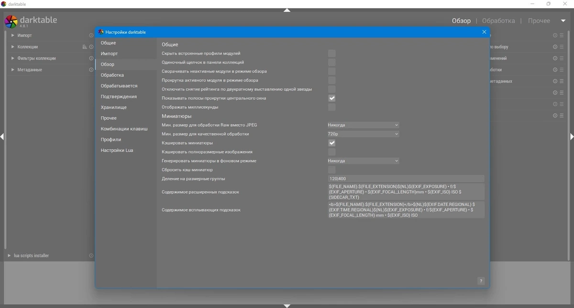Close the Настройки darktable dialog

pyautogui.click(x=484, y=32)
